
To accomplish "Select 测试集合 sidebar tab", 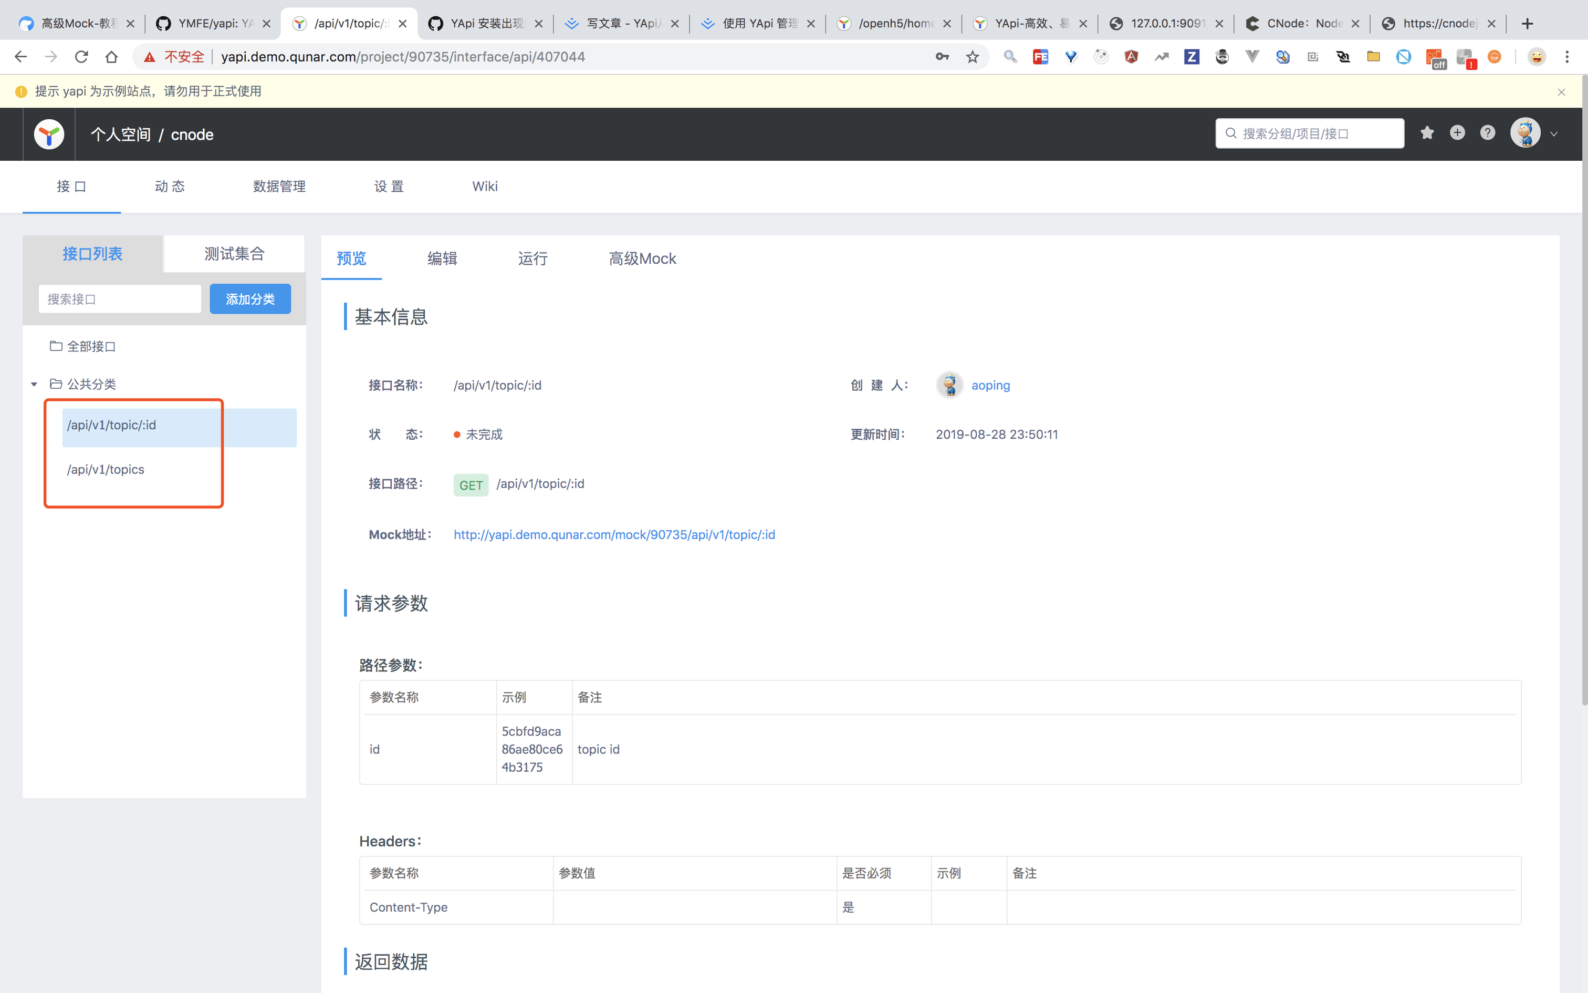I will (x=234, y=254).
